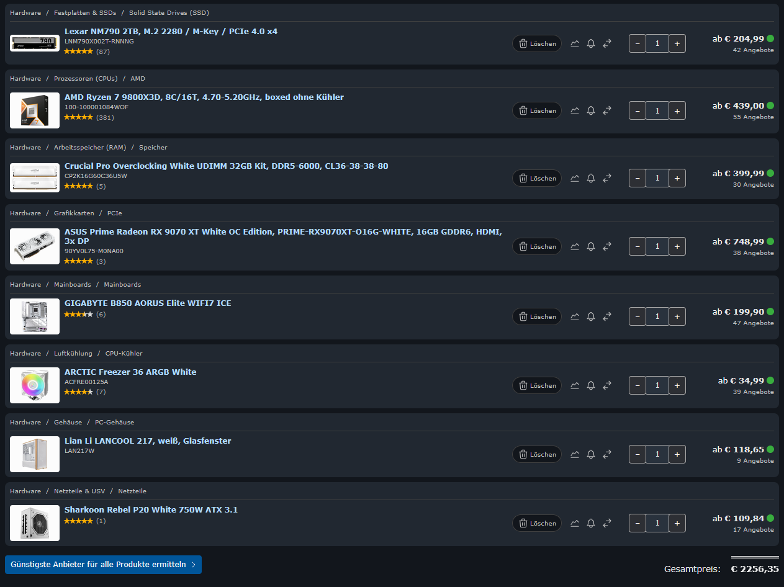
Task: Set price alert bell for Sharkoon Rebel P20
Action: [x=591, y=523]
